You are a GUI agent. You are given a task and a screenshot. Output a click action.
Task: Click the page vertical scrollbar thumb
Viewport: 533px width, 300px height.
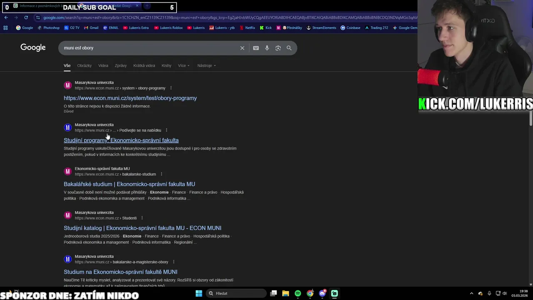[x=531, y=117]
